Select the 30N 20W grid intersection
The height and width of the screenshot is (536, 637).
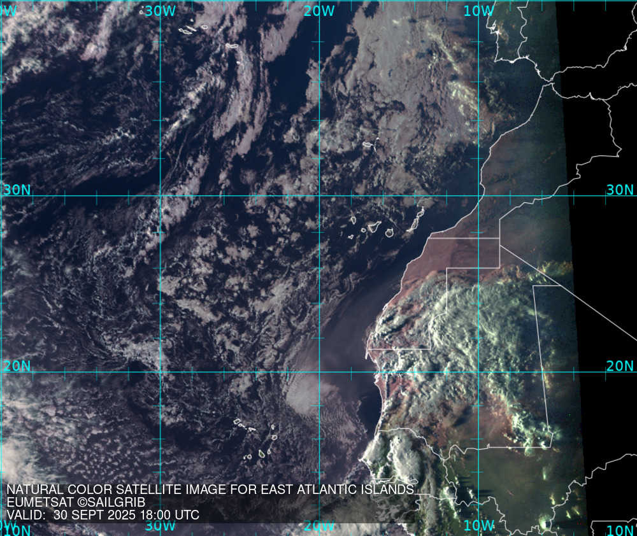click(319, 196)
